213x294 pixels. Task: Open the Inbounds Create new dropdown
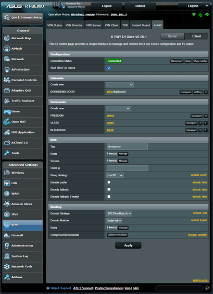click(x=120, y=85)
